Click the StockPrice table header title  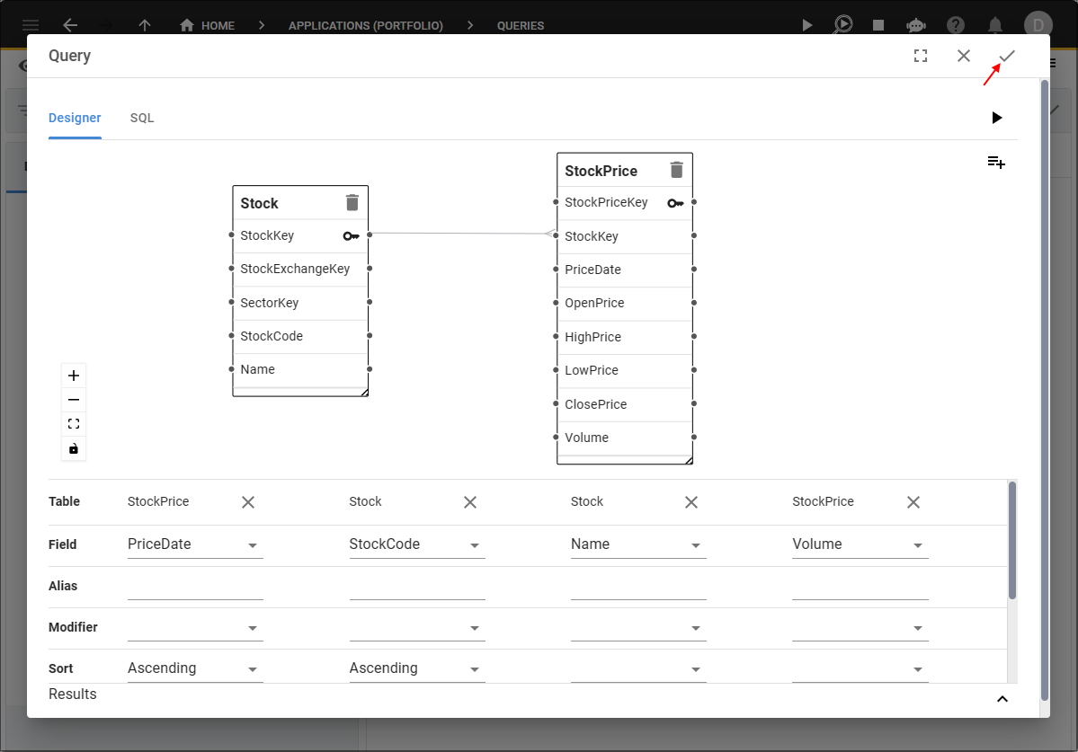[601, 171]
